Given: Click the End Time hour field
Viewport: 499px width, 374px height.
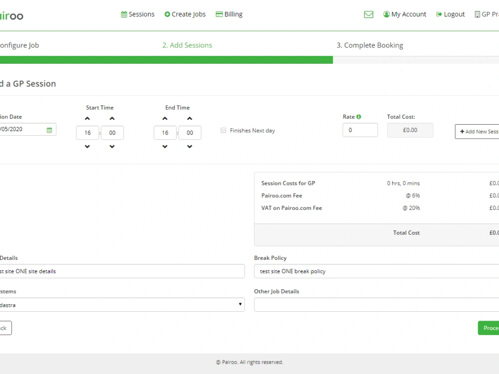Looking at the screenshot, I should point(165,133).
